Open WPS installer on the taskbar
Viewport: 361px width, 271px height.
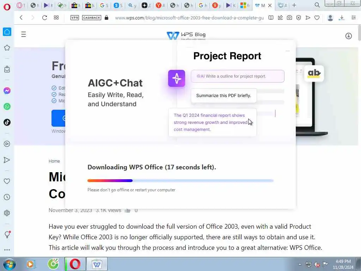(97, 264)
